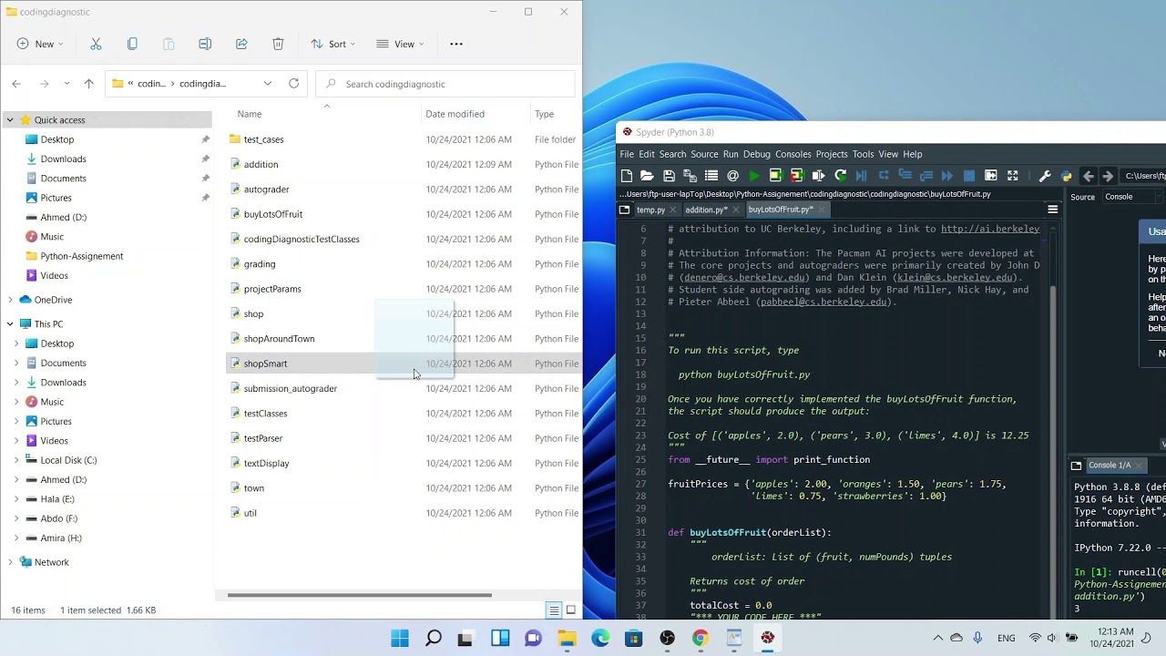Click Run current cell icon in Spyder
Image resolution: width=1166 pixels, height=656 pixels.
[775, 176]
